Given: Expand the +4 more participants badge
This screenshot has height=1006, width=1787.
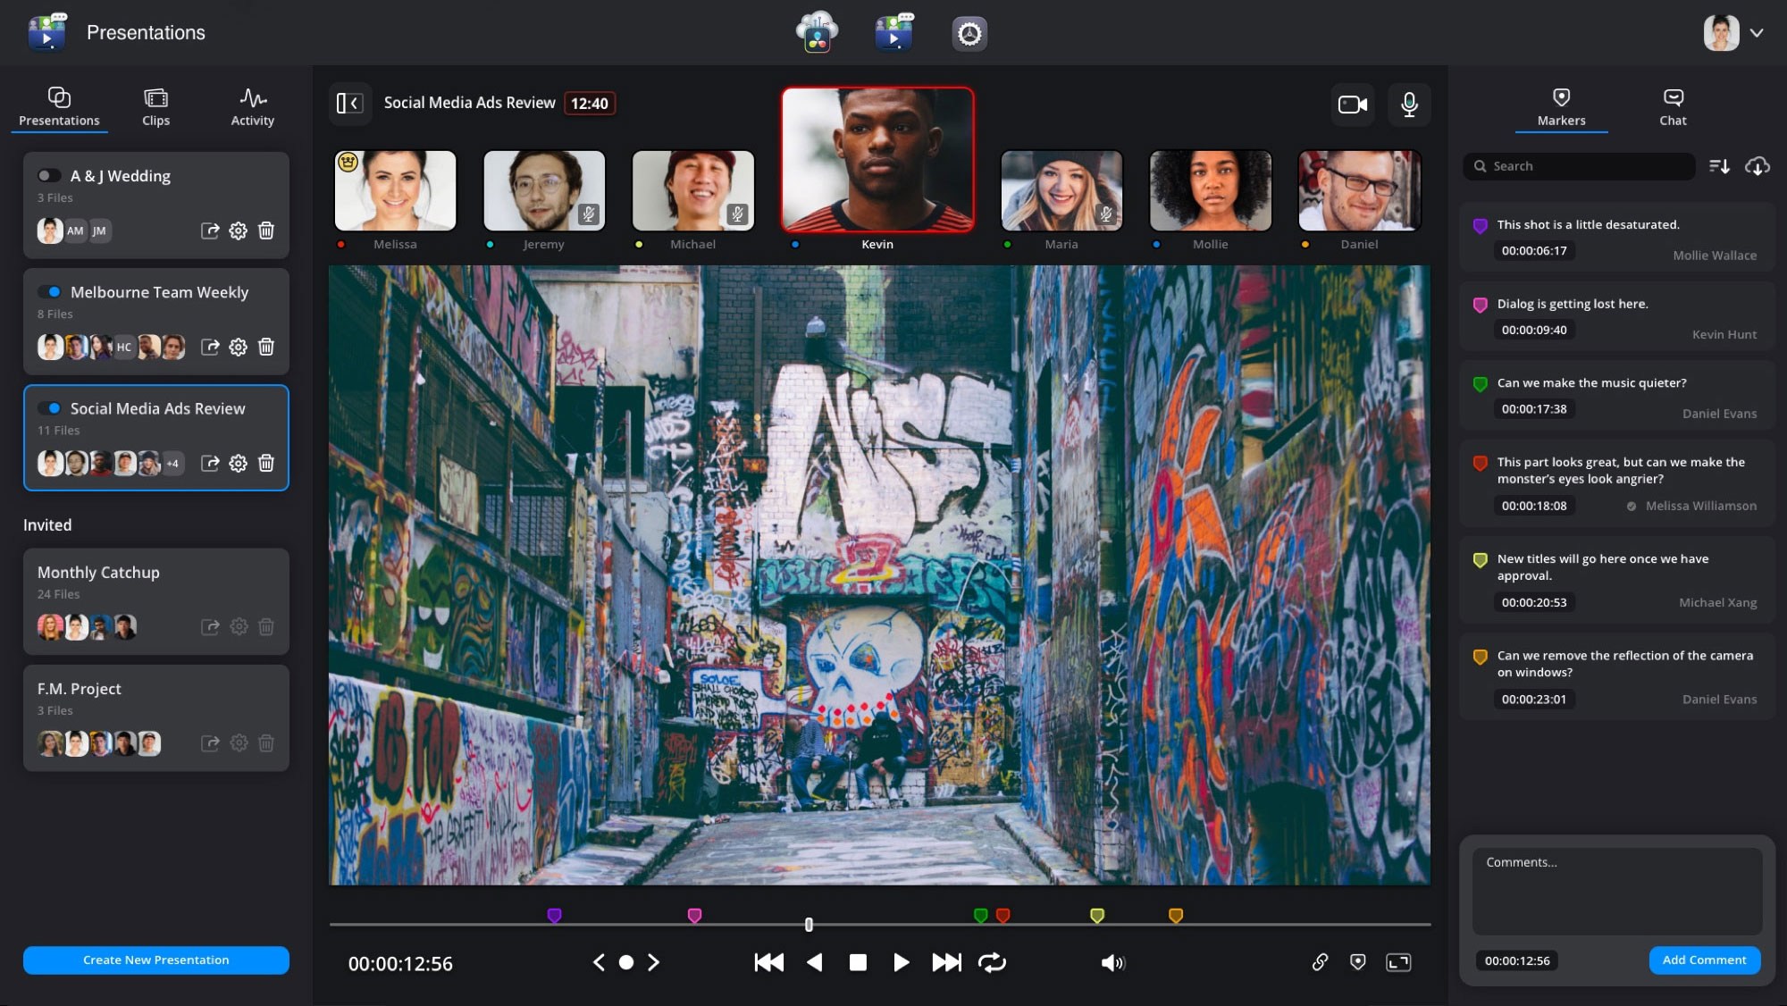Looking at the screenshot, I should 172,463.
